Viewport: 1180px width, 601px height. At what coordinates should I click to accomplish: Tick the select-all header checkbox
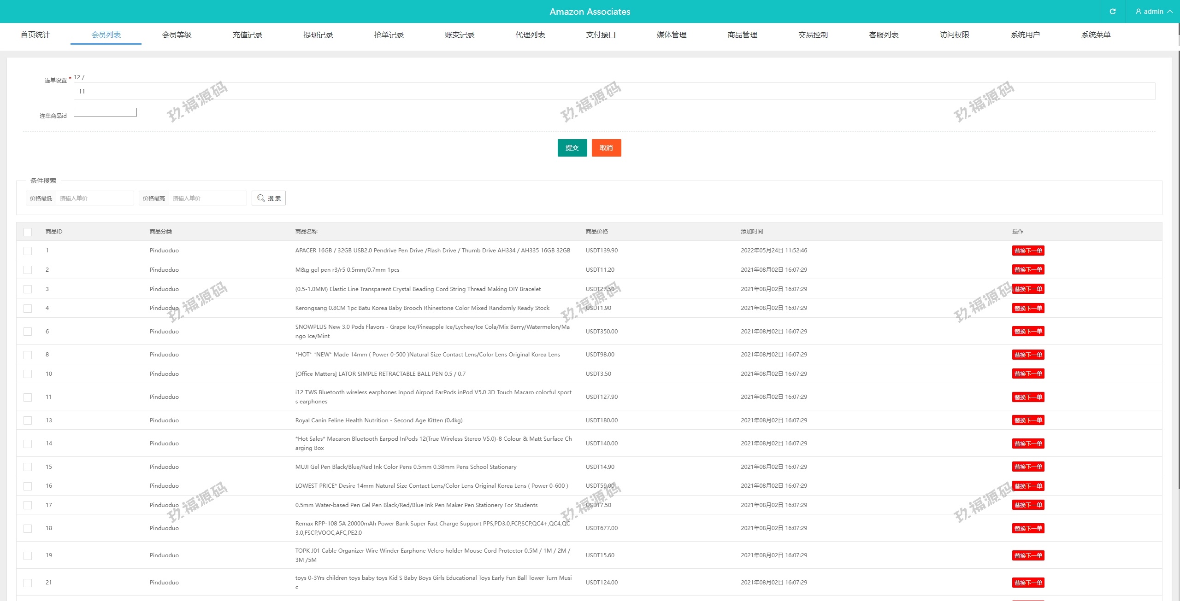point(28,232)
